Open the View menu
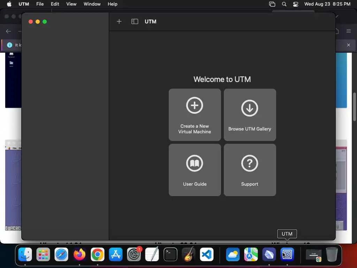Viewport: 357px width, 268px height. click(x=71, y=4)
